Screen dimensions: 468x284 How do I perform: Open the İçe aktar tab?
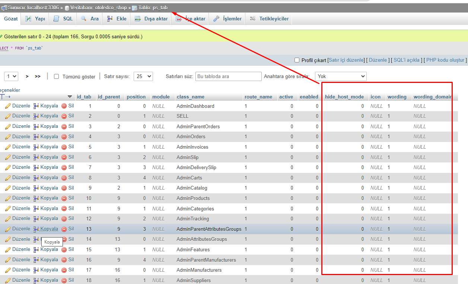coord(190,19)
